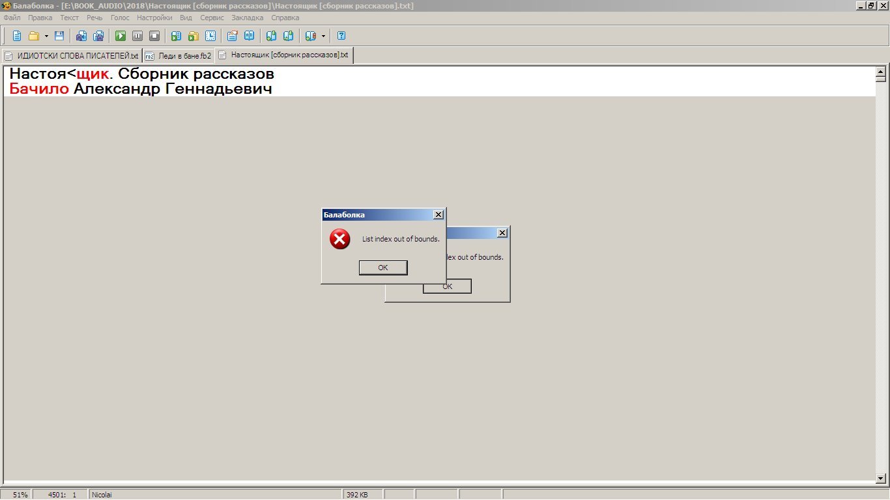Click the text editing notepad toolbar icon
This screenshot has height=500, width=890.
coord(232,36)
